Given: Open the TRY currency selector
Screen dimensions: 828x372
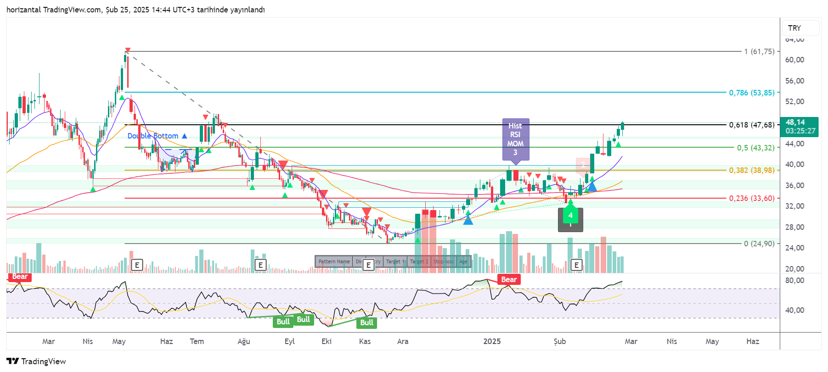Looking at the screenshot, I should tap(800, 28).
